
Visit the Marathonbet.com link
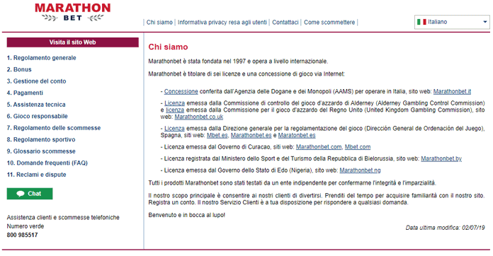tap(319, 147)
